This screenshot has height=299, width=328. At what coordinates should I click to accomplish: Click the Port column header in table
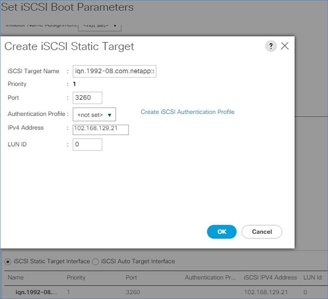(x=131, y=277)
